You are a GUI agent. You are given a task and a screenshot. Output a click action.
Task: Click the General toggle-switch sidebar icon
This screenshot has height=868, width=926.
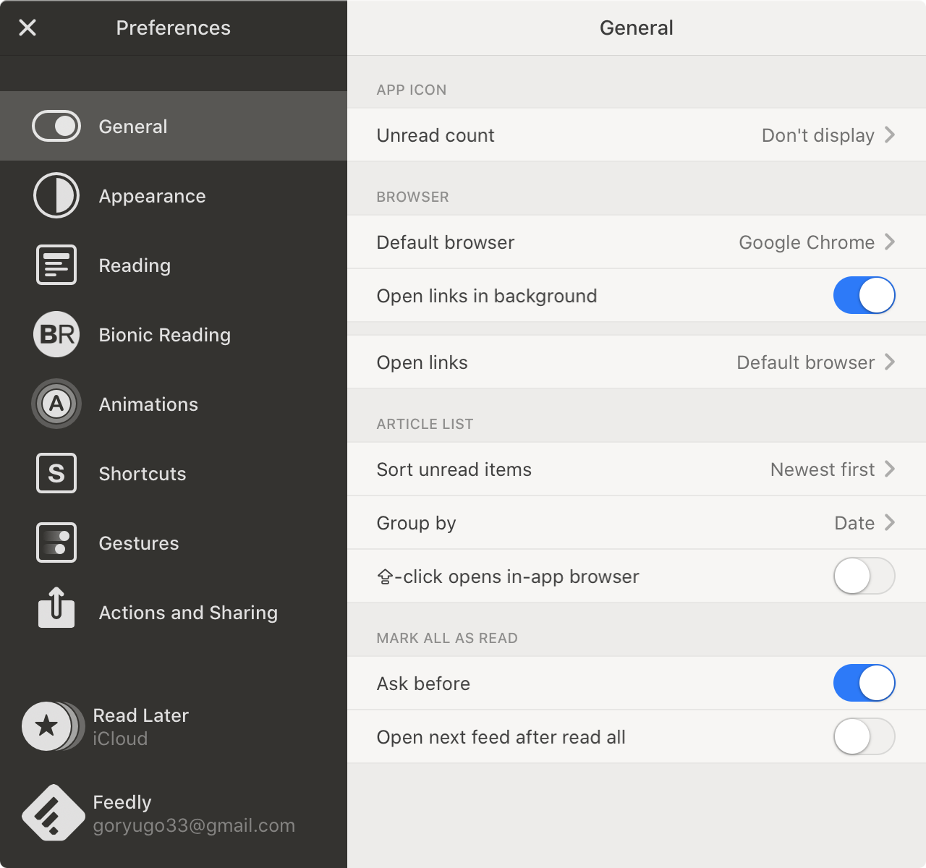56,126
